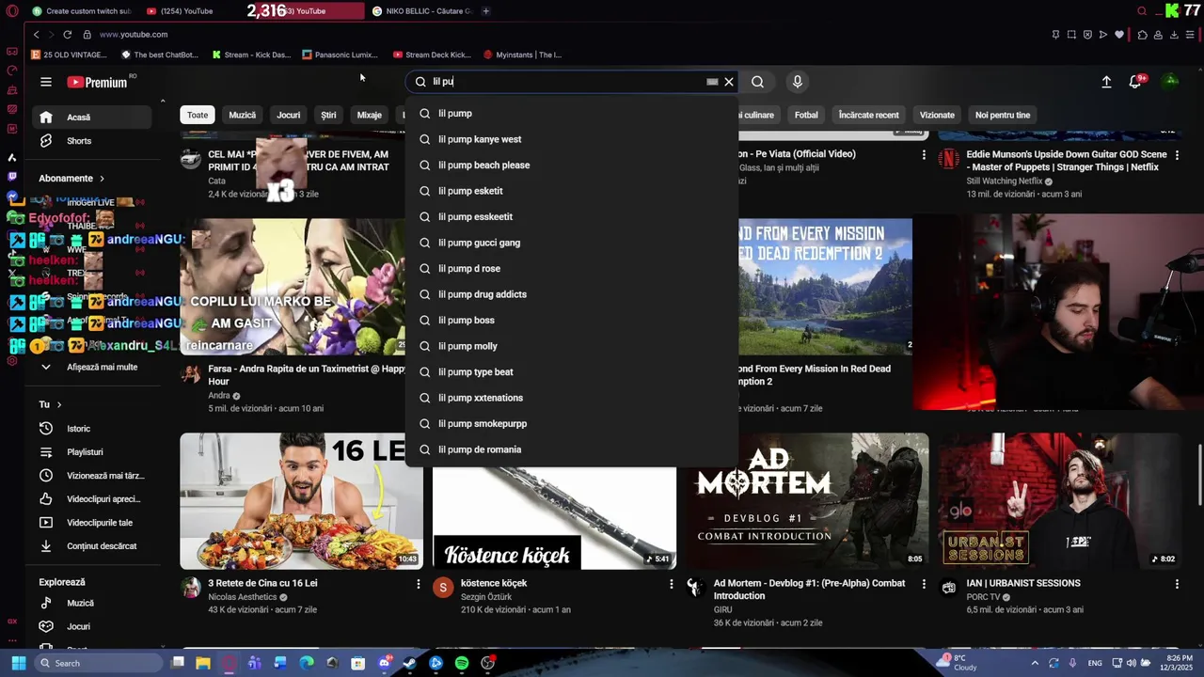Click the YouTube Premium logo
Image resolution: width=1204 pixels, height=677 pixels.
coord(97,82)
